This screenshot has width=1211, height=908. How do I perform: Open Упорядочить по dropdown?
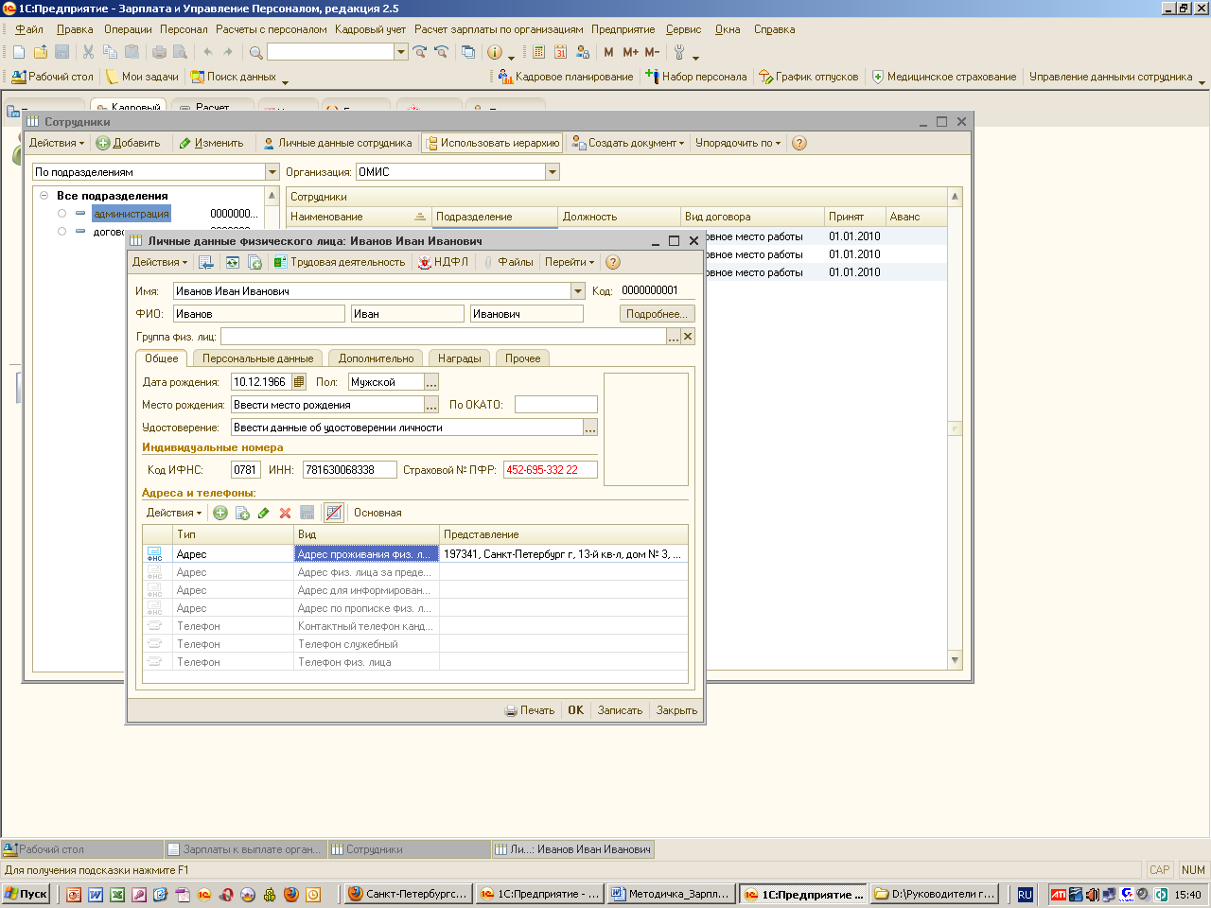738,143
